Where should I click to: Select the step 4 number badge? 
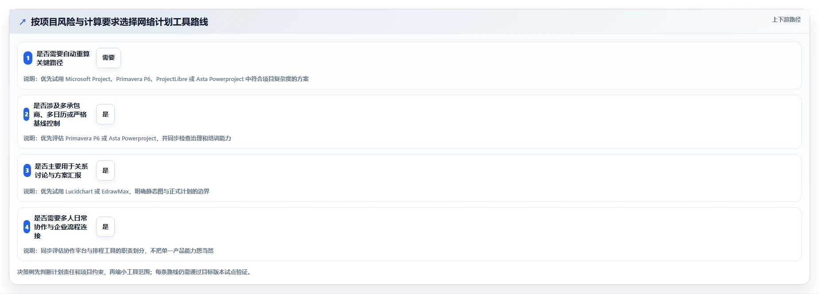tap(27, 227)
